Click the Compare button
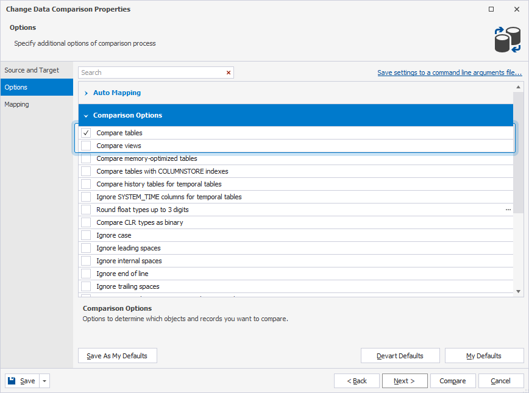Viewport: 529px width, 393px height. [453, 380]
